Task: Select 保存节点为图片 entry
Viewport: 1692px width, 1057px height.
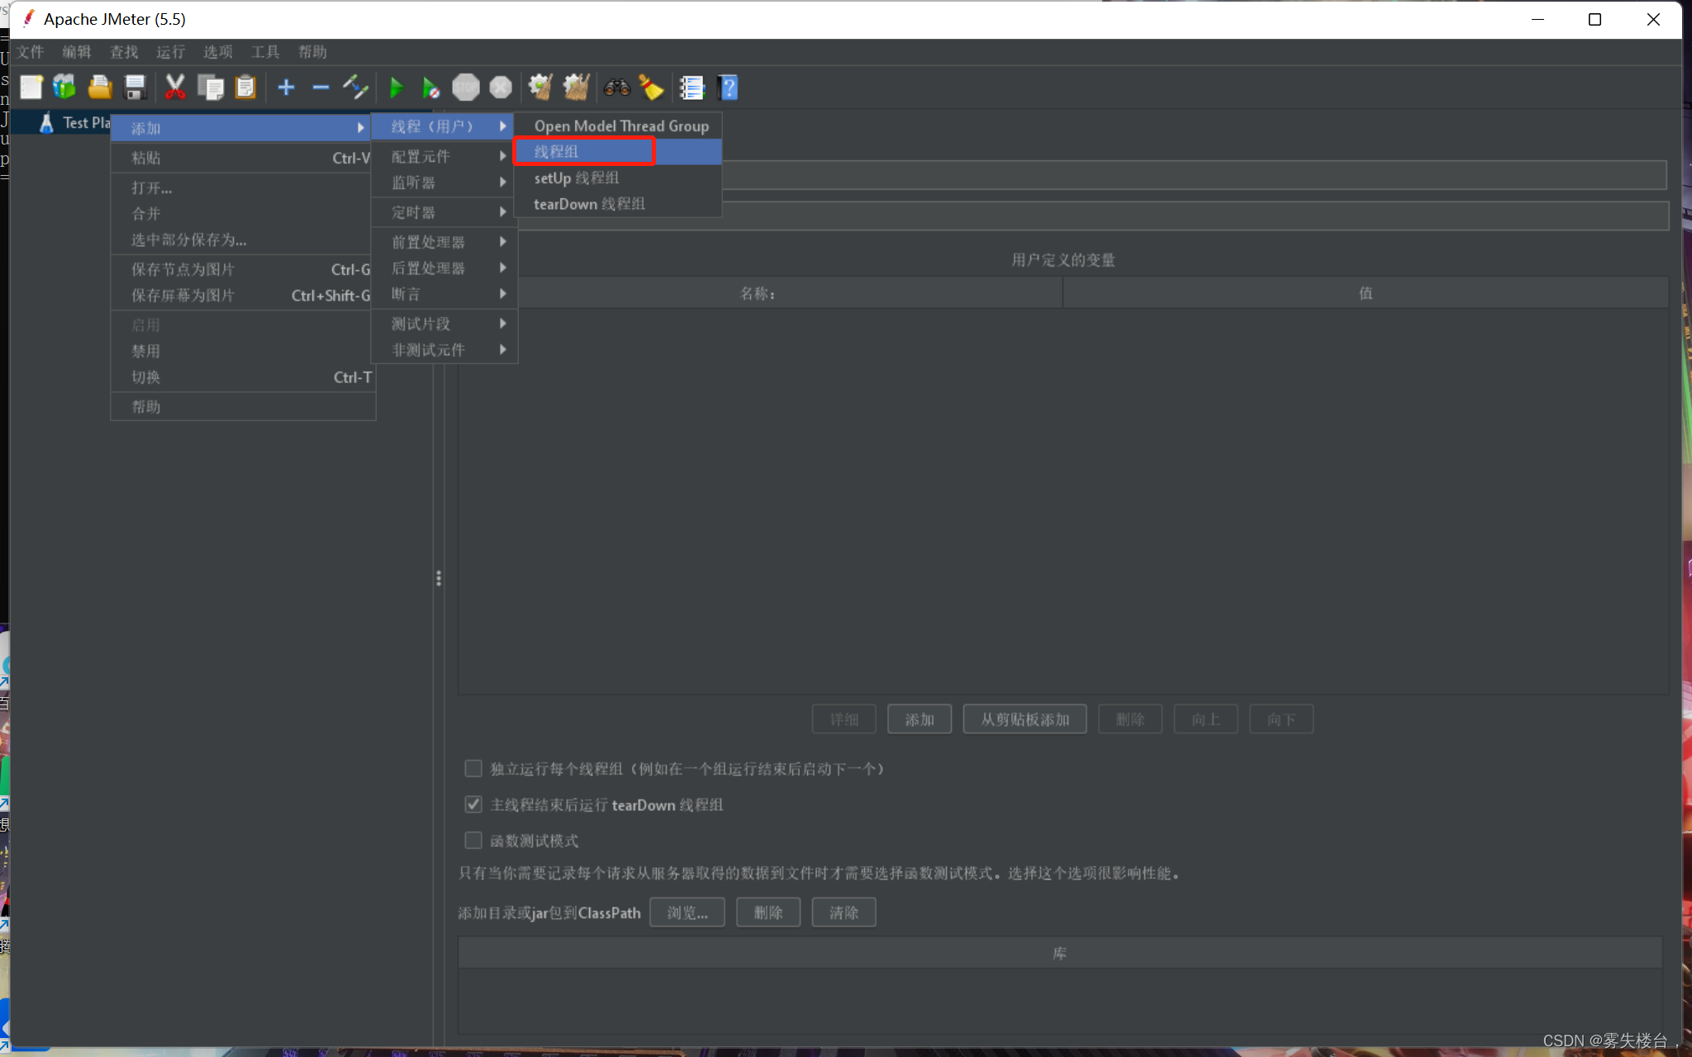Action: tap(241, 269)
